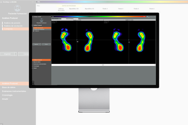
Task: Click the upper small icon at monitor sidebar's bottom-left
Action: coord(33,82)
